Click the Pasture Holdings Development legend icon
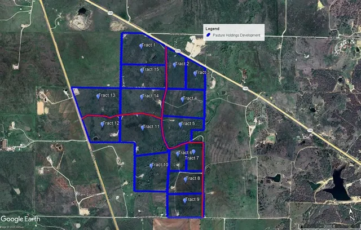This screenshot has width=361, height=230. [x=208, y=35]
